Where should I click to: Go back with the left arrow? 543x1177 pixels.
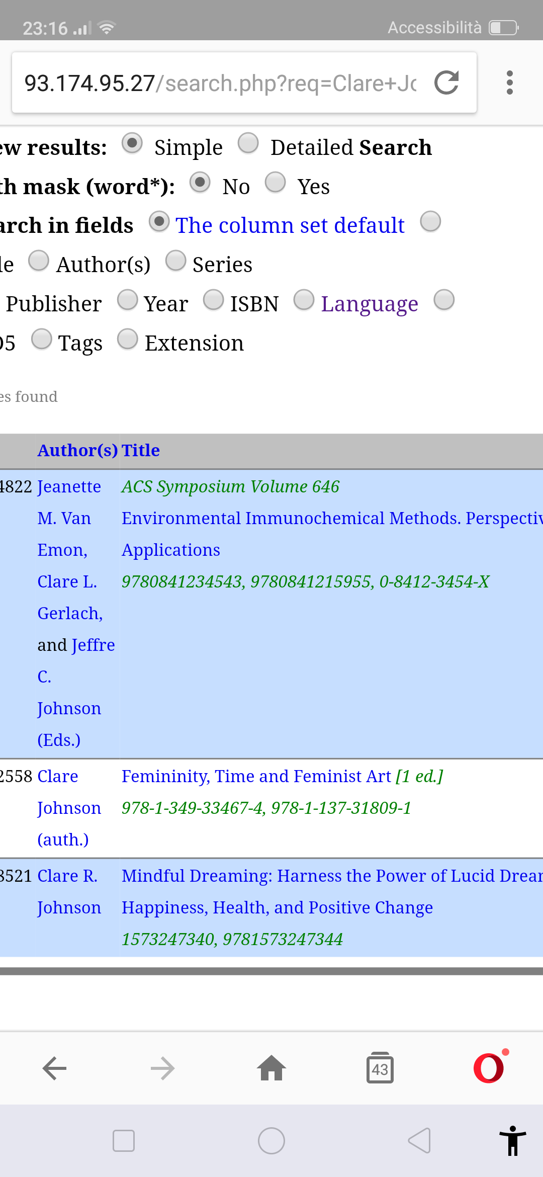(54, 1068)
